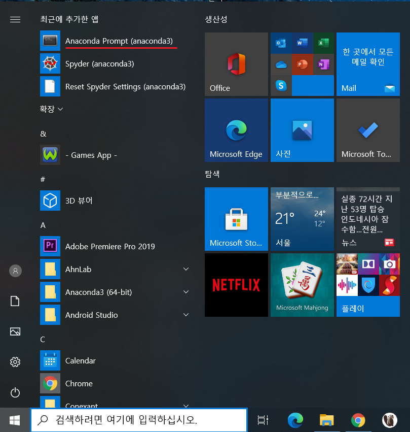This screenshot has width=410, height=432.
Task: Open the user account icon
Action: (15, 271)
